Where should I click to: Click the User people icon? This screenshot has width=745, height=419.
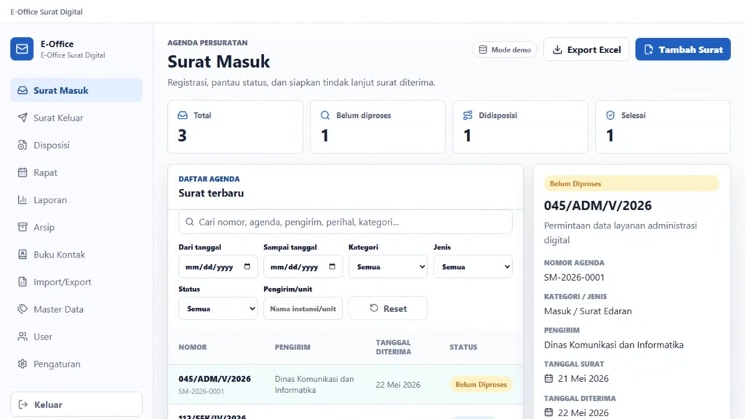pyautogui.click(x=23, y=336)
